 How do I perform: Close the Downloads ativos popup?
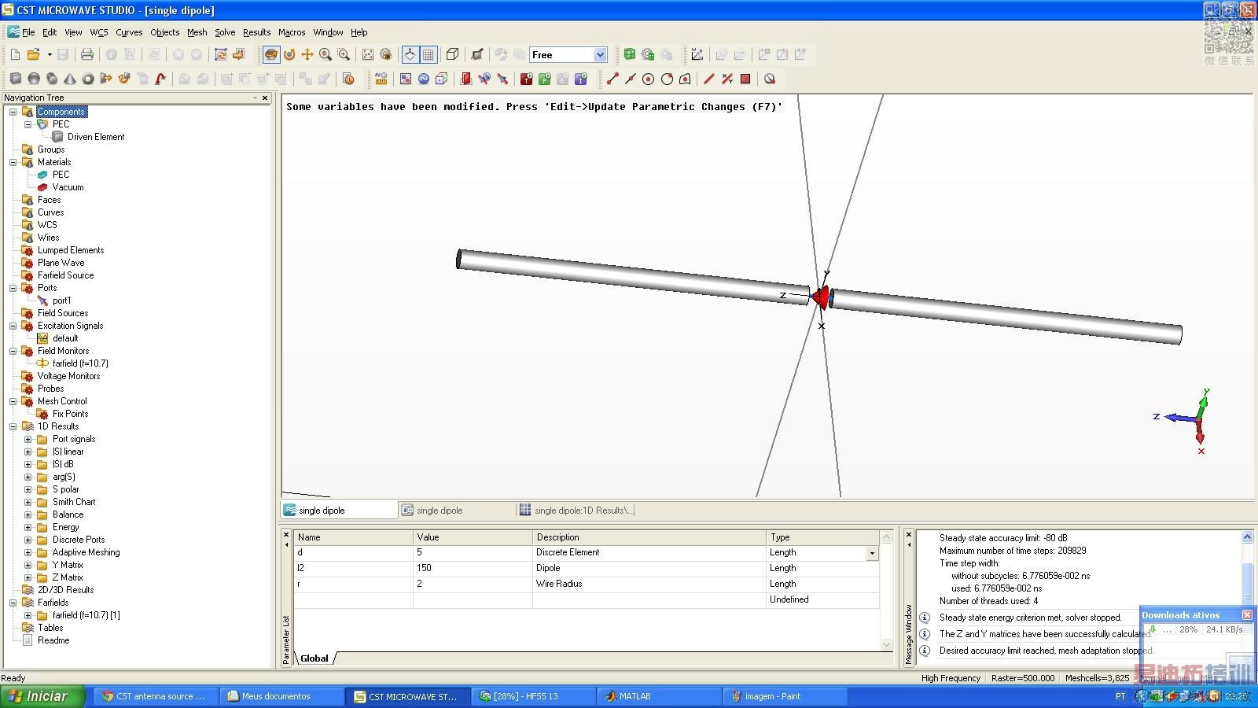click(1247, 614)
